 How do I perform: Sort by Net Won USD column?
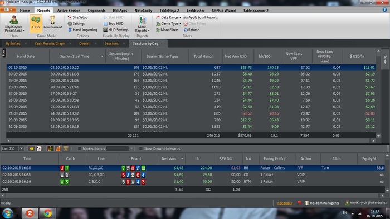point(236,56)
